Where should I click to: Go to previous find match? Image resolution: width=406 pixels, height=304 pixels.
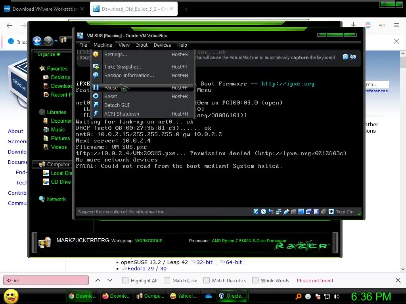(98, 281)
